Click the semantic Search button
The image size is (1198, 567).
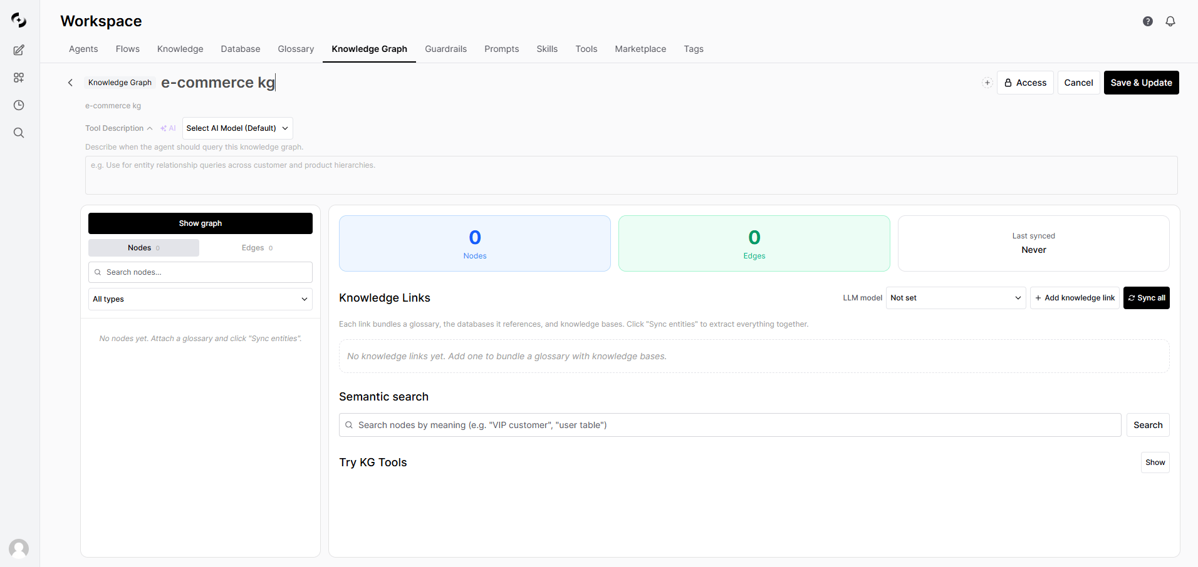coord(1148,425)
